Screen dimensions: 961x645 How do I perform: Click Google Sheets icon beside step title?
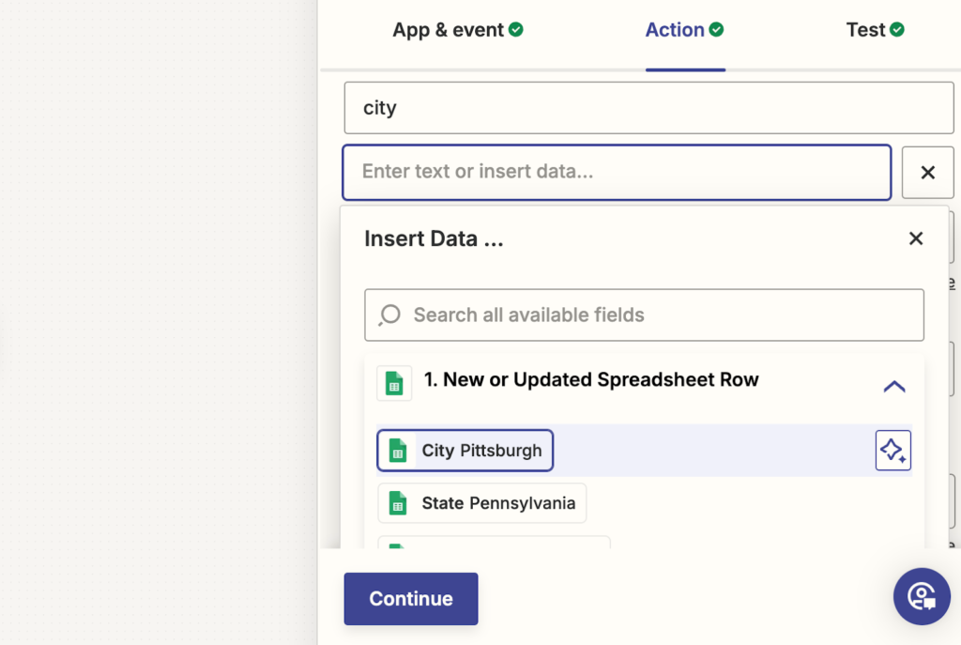(x=394, y=383)
